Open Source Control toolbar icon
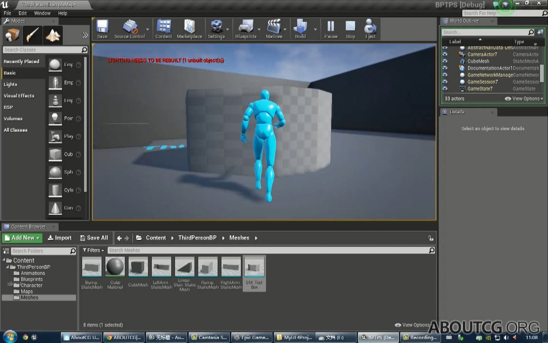The width and height of the screenshot is (548, 343). pyautogui.click(x=129, y=29)
